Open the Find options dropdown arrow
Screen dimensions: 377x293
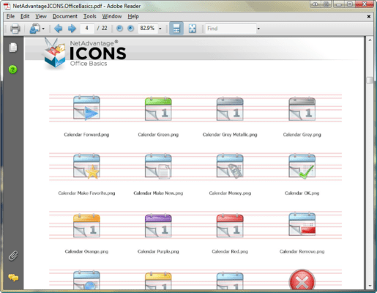[x=258, y=29]
